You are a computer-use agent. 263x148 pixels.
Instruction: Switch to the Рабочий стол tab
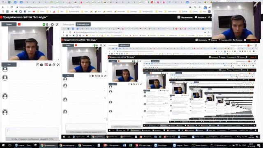83,24
